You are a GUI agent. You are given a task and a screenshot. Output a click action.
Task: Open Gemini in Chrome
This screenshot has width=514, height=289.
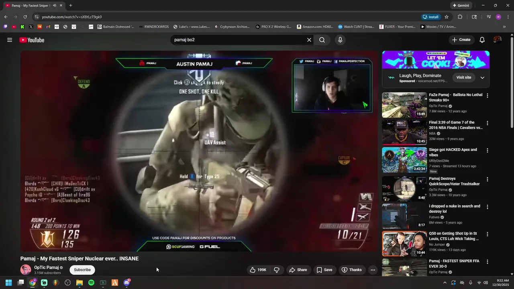coord(461,6)
